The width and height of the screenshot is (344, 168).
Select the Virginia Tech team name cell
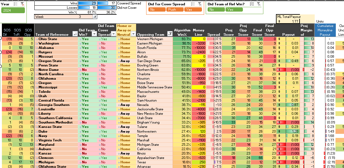(x=56, y=140)
